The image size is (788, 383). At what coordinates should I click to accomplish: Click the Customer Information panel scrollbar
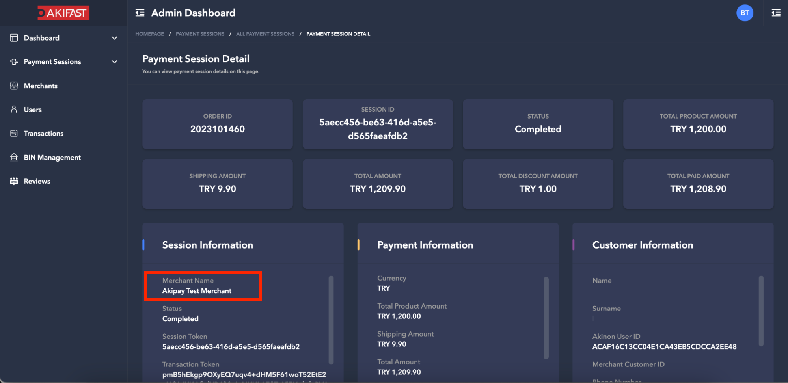tap(761, 310)
